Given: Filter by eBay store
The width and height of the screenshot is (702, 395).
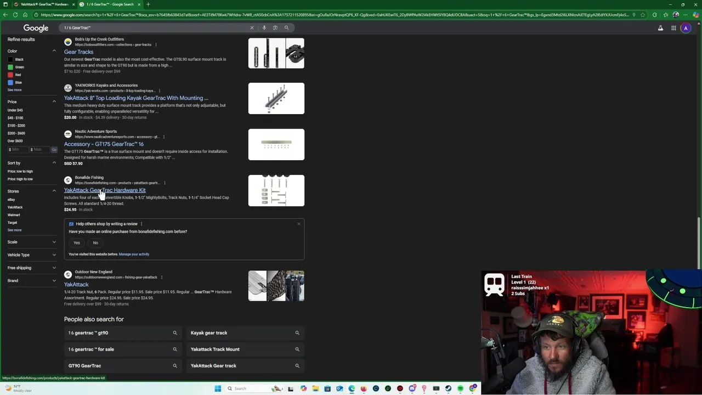Looking at the screenshot, I should coord(12,200).
